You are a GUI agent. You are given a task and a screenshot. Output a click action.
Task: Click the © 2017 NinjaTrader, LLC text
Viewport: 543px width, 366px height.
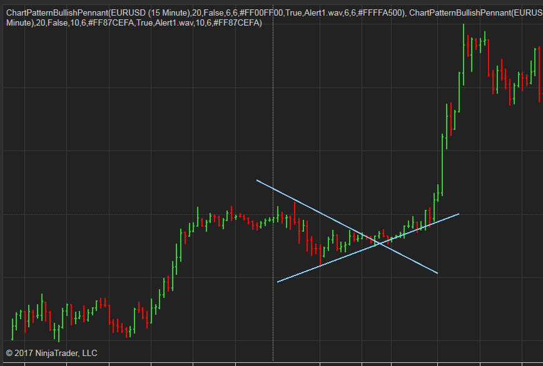click(x=51, y=354)
